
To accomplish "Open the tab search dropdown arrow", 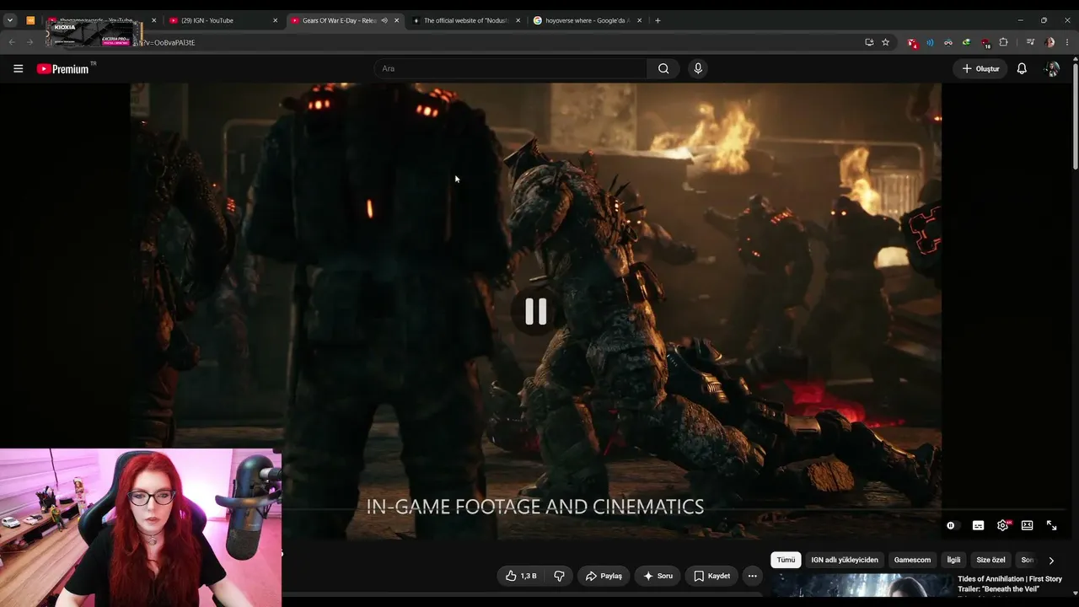I will [x=10, y=20].
